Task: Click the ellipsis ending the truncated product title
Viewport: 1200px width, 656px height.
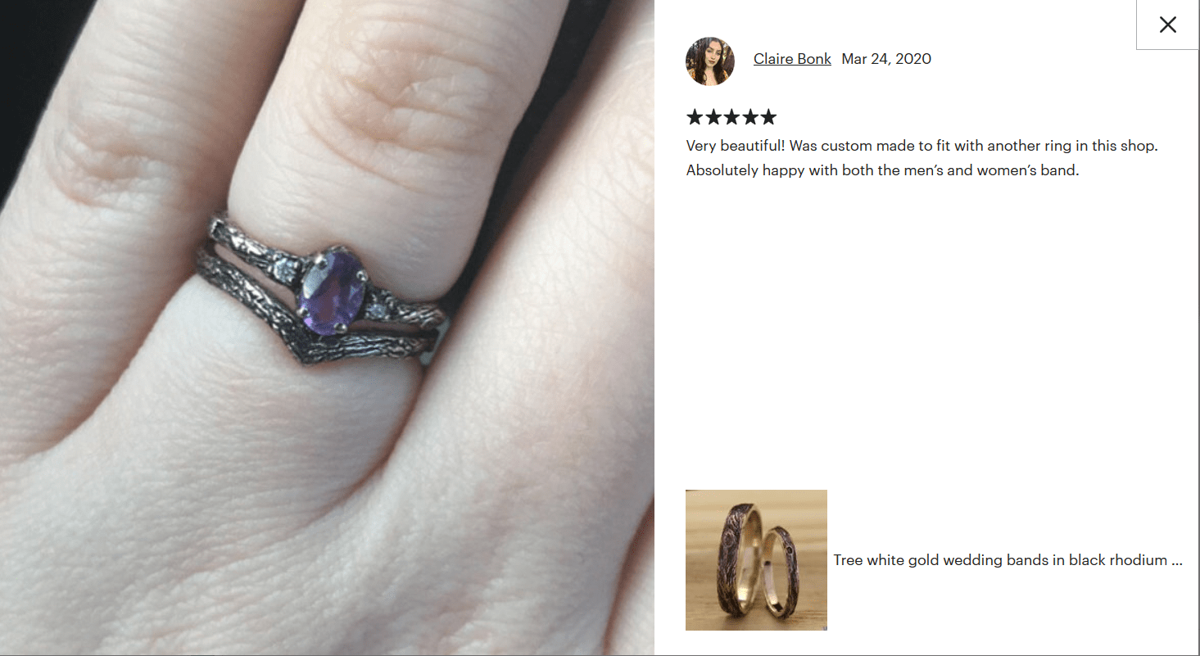Action: pyautogui.click(x=1177, y=561)
